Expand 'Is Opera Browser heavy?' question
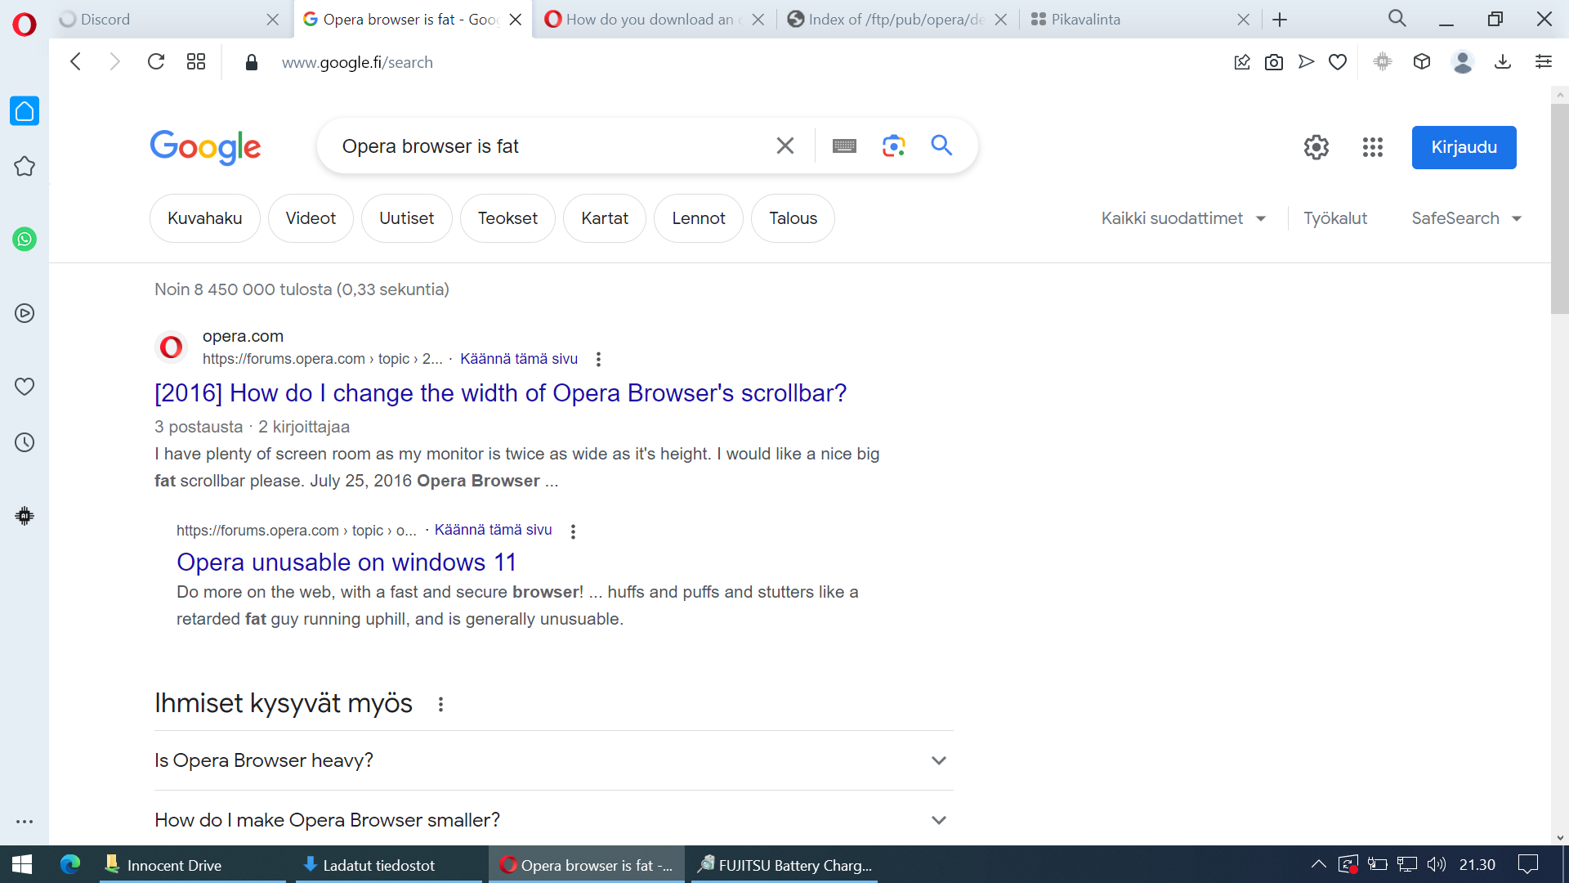 tap(554, 760)
